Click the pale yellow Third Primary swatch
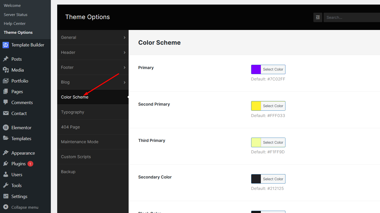The height and width of the screenshot is (213, 380). coord(256,142)
